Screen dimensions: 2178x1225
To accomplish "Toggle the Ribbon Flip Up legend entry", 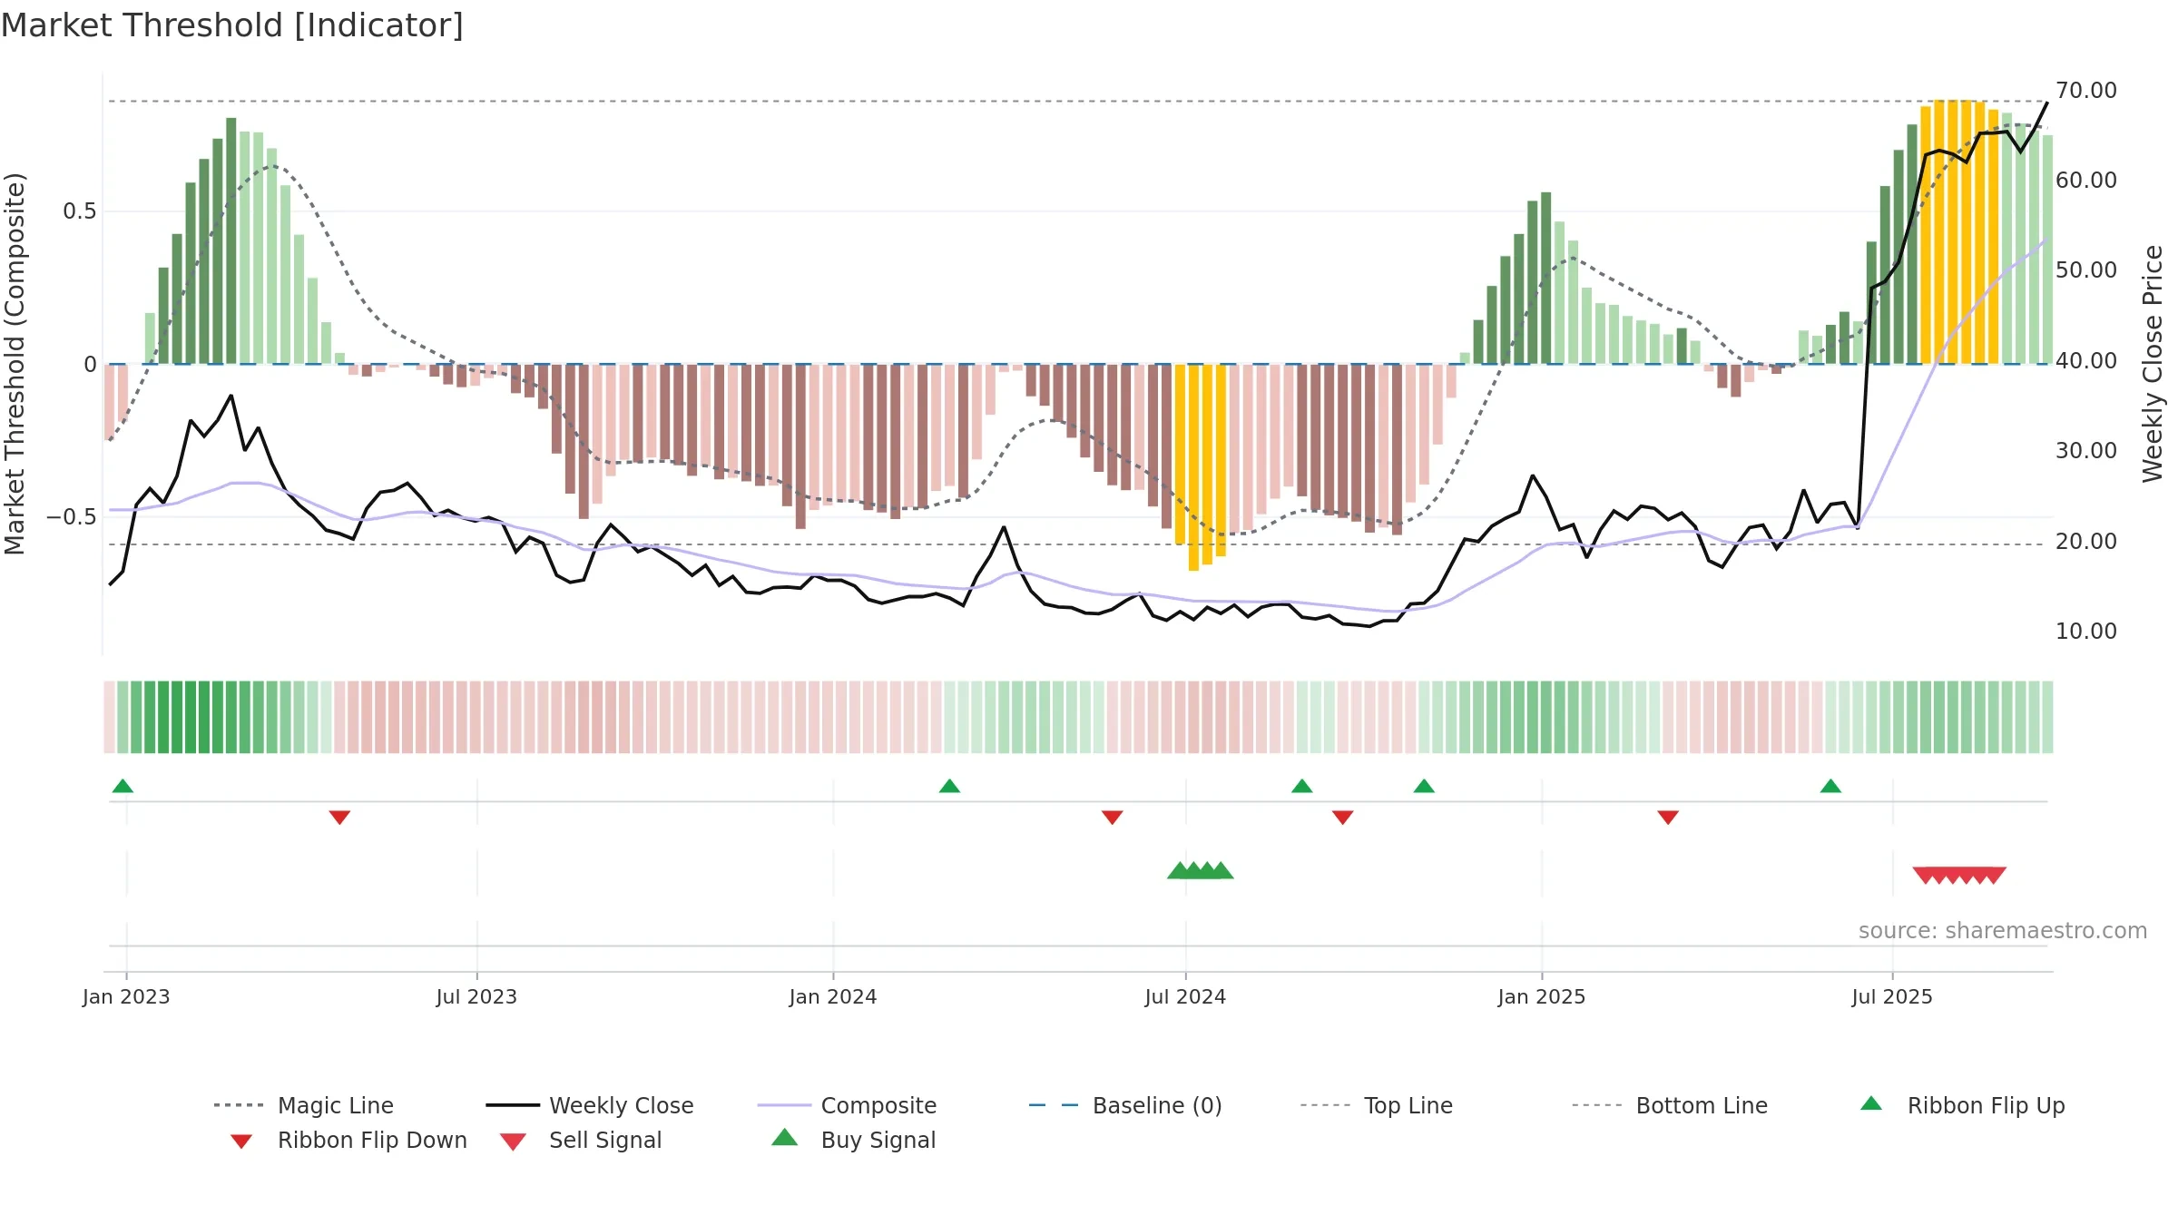I will (1962, 1105).
